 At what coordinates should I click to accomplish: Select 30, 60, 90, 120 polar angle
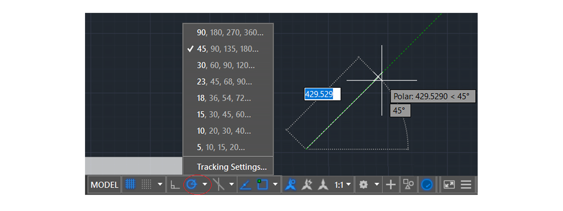tap(228, 65)
